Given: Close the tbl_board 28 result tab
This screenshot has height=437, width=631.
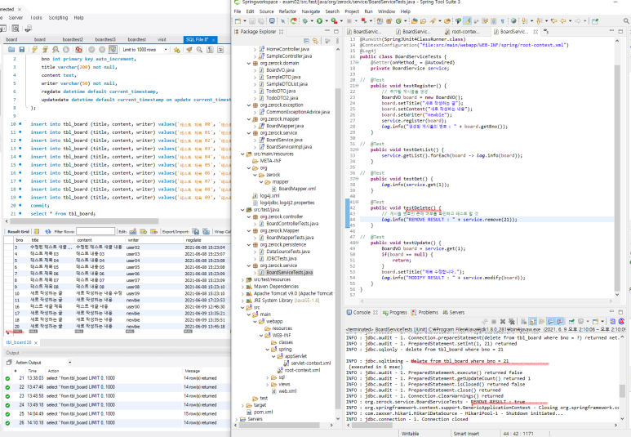Looking at the screenshot, I should pyautogui.click(x=36, y=343).
